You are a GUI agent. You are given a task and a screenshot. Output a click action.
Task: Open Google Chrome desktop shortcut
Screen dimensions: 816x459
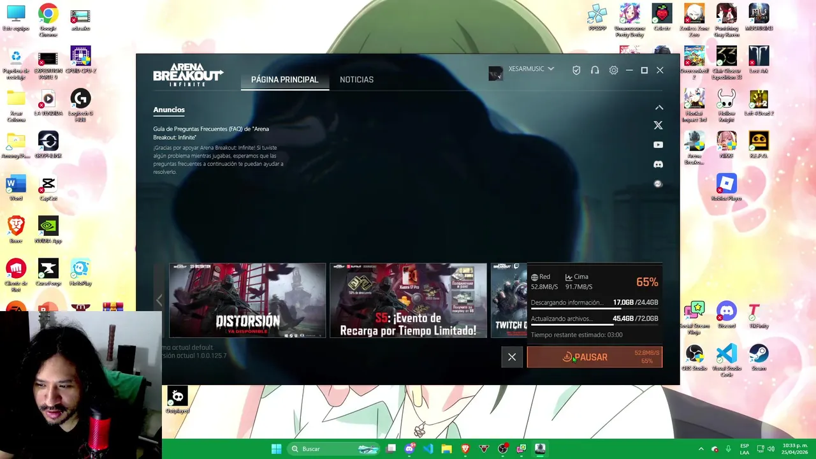48,19
